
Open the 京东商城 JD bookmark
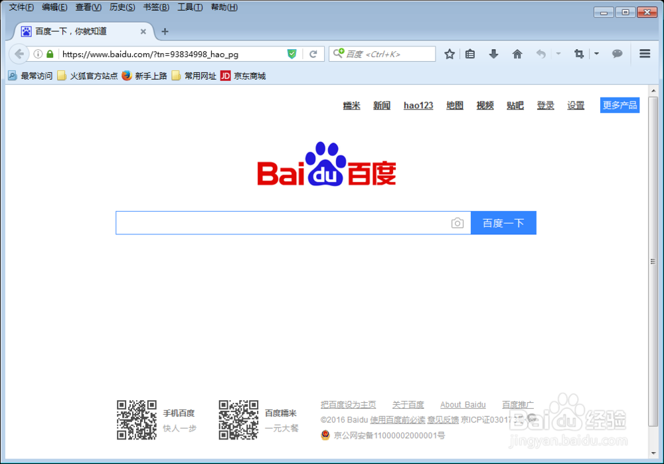coord(244,76)
